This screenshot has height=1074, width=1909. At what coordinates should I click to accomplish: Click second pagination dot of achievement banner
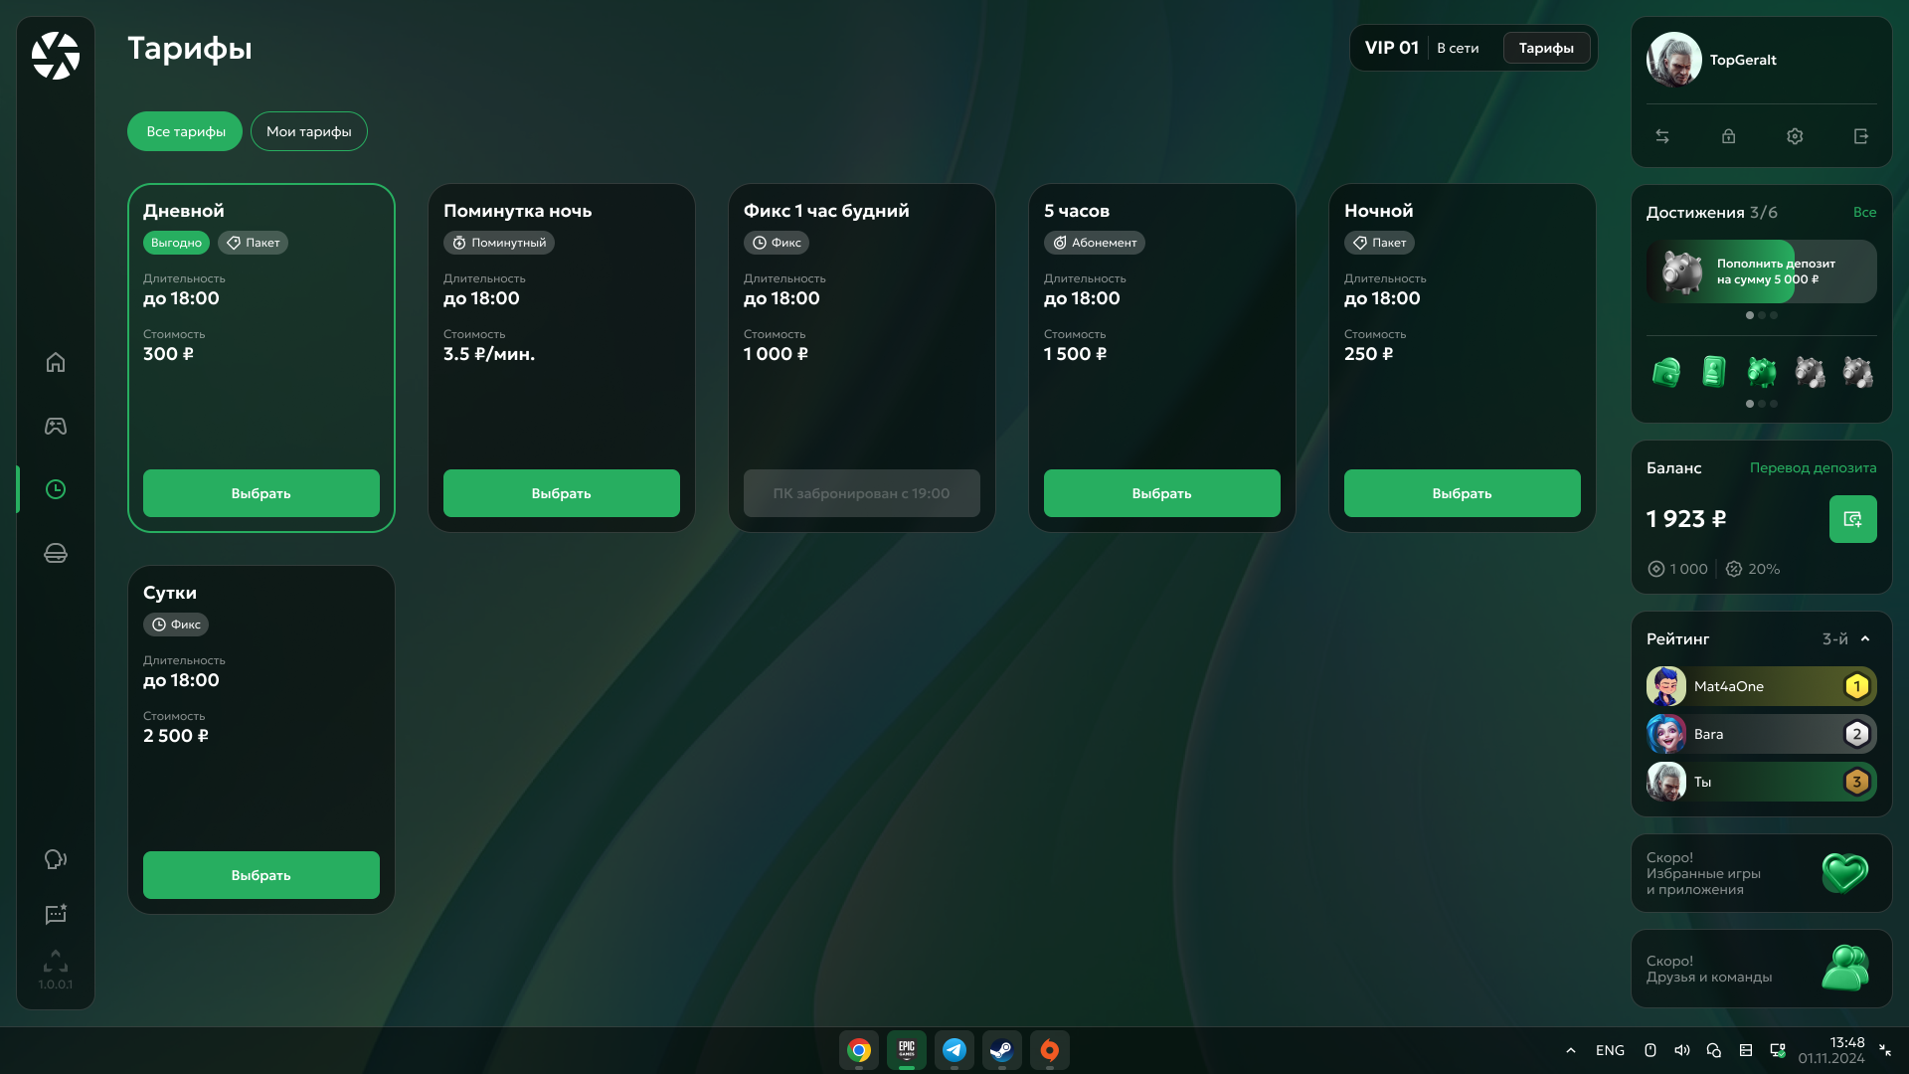(1762, 315)
